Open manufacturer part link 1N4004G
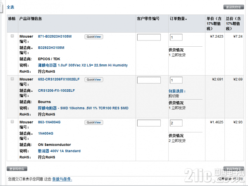 click(45, 134)
